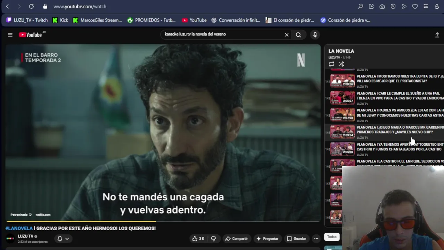Open the PROMIEDOS Futb bookmark
The width and height of the screenshot is (444, 250).
tap(152, 20)
